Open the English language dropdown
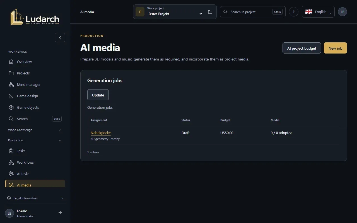This screenshot has height=223, width=357. pyautogui.click(x=318, y=12)
